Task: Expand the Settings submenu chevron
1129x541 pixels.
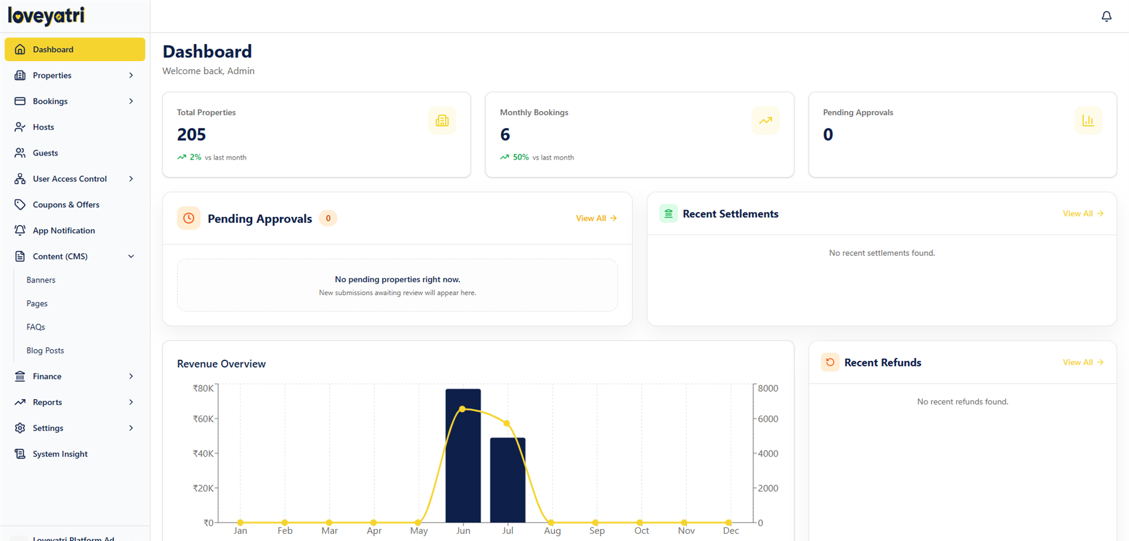Action: [x=131, y=428]
